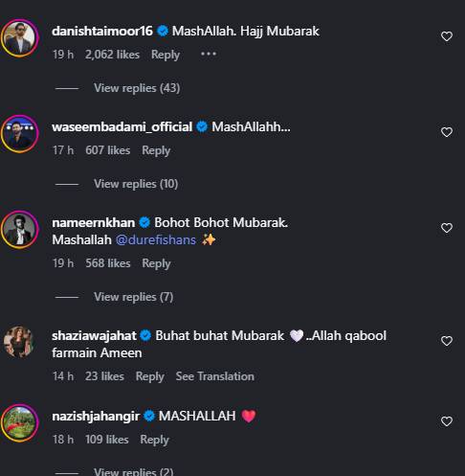Reply to danishtaimoor16's comment

point(166,55)
